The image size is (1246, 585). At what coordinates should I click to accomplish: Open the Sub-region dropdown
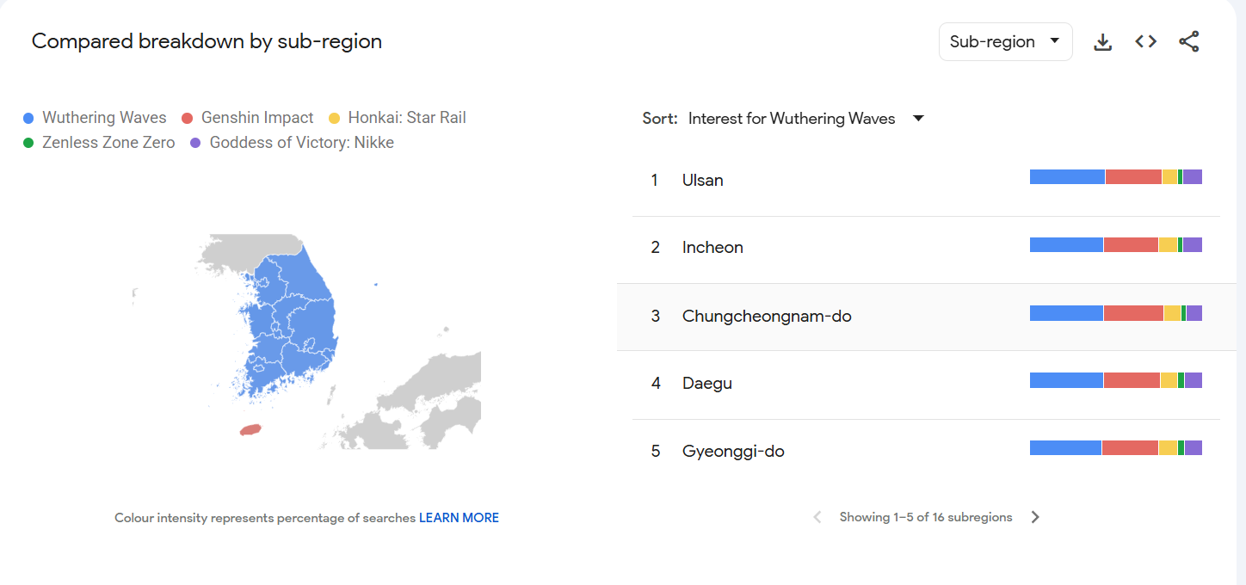coord(1004,42)
